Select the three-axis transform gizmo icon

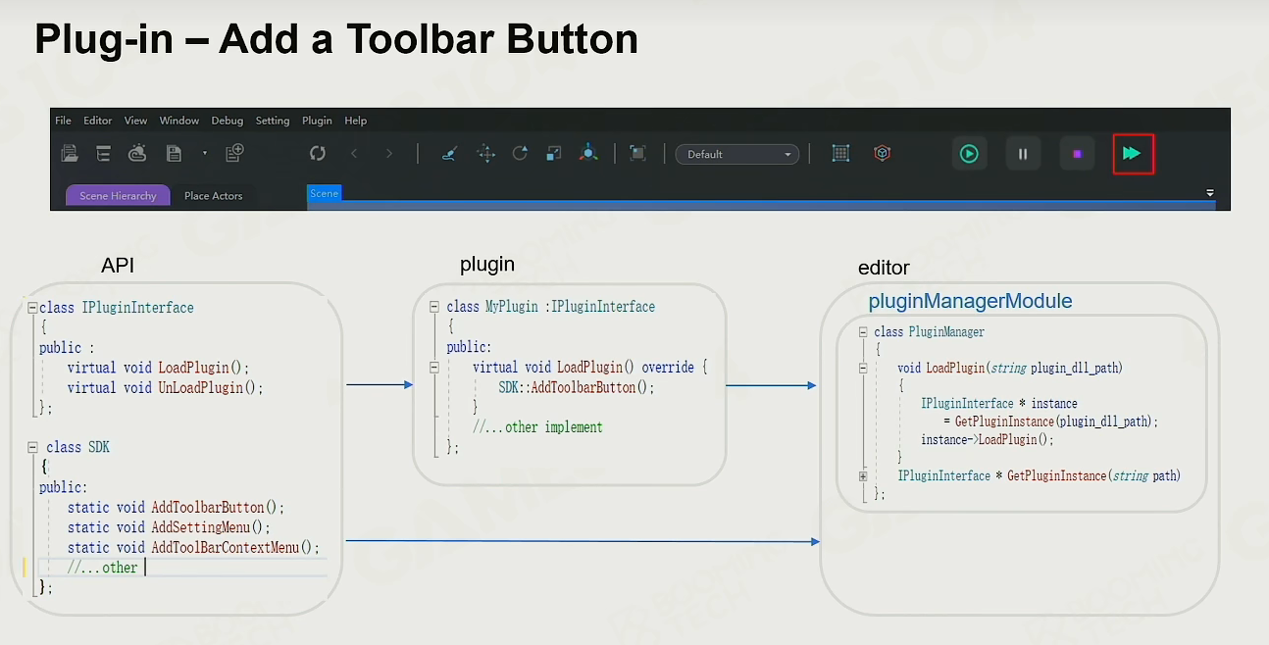point(587,153)
